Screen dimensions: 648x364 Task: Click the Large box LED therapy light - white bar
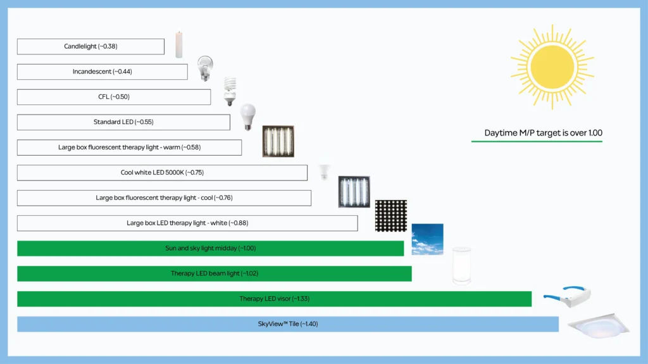click(x=187, y=223)
